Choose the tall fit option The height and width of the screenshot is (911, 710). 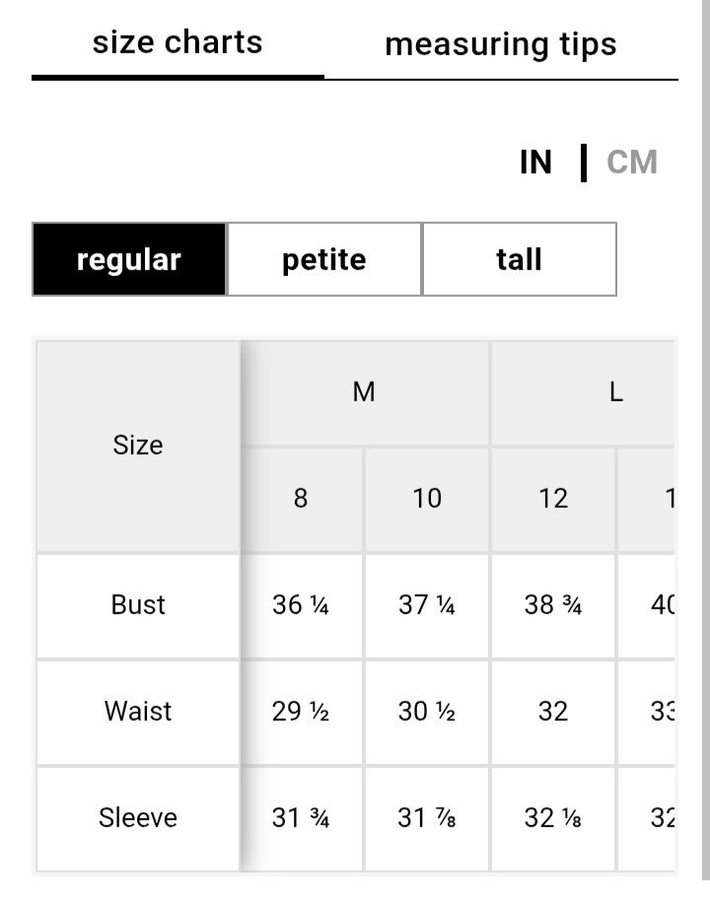click(x=520, y=259)
